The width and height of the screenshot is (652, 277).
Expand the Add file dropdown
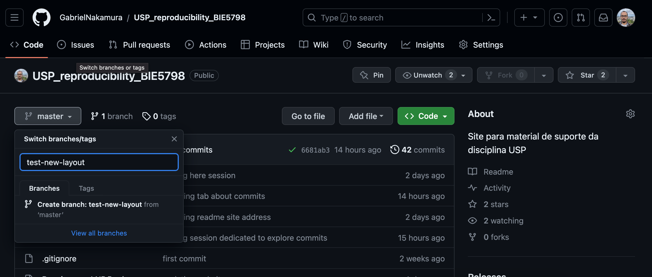click(x=366, y=116)
